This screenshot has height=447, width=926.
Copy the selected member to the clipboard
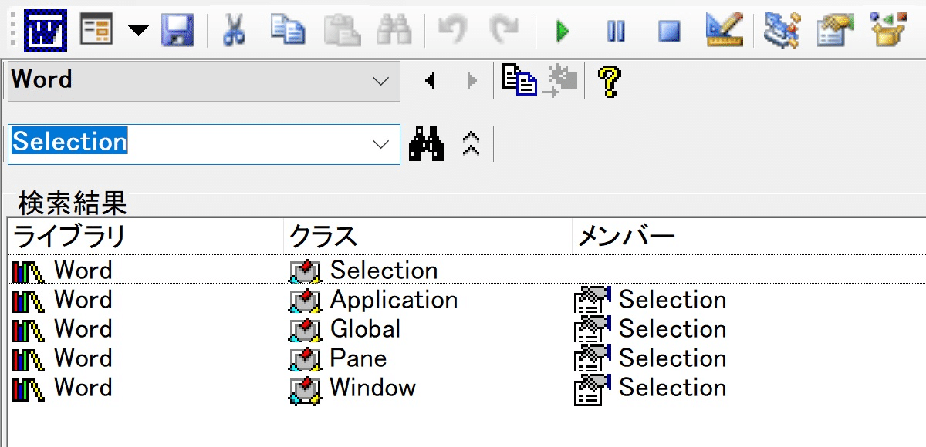click(x=519, y=81)
